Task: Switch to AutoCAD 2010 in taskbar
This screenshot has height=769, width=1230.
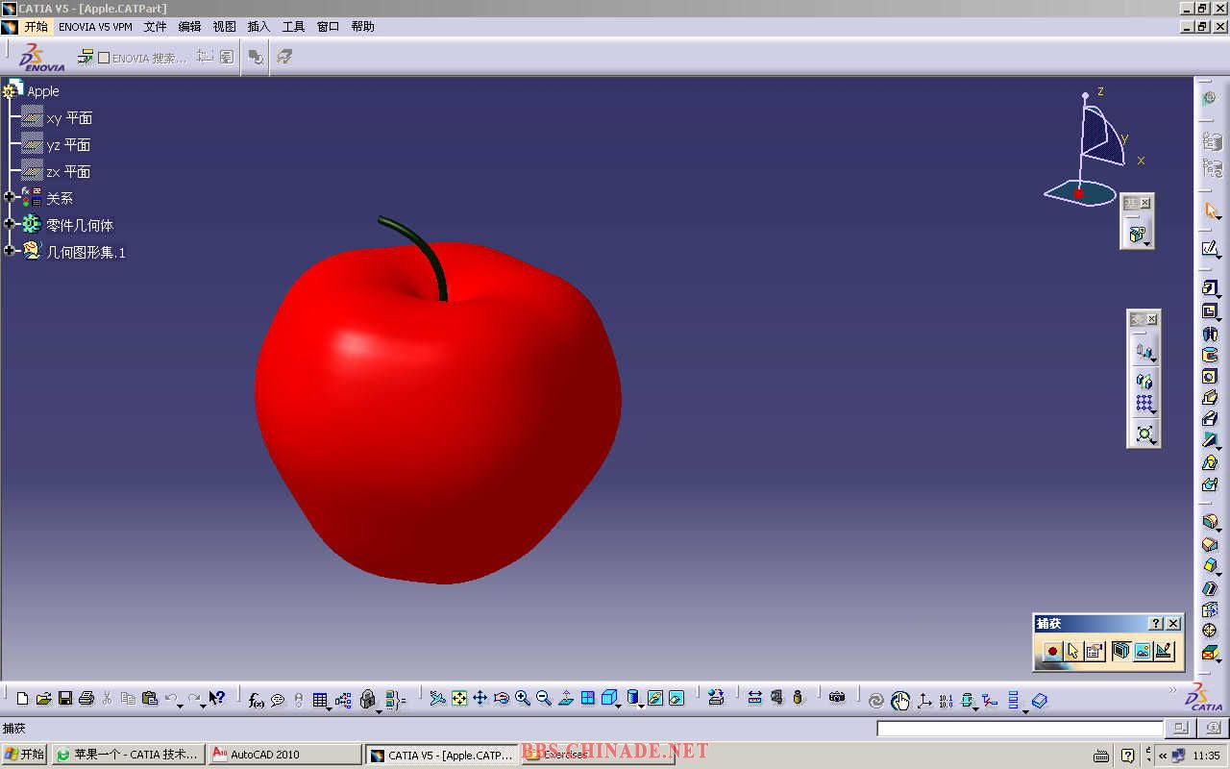Action: (284, 755)
